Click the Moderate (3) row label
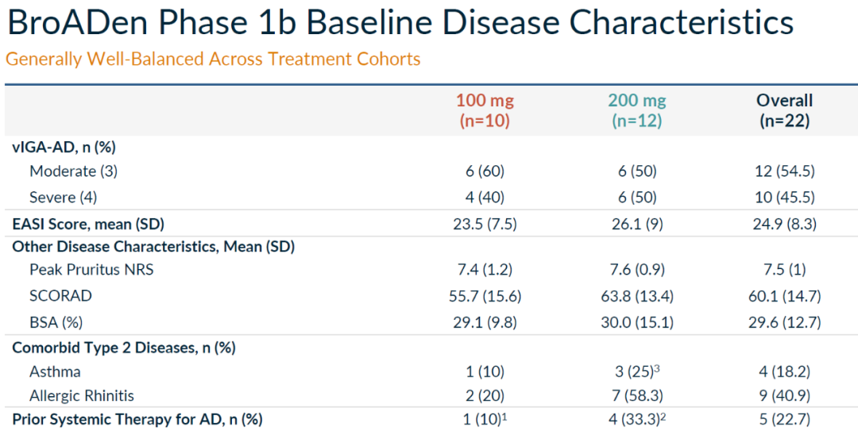This screenshot has width=858, height=431. tap(73, 171)
